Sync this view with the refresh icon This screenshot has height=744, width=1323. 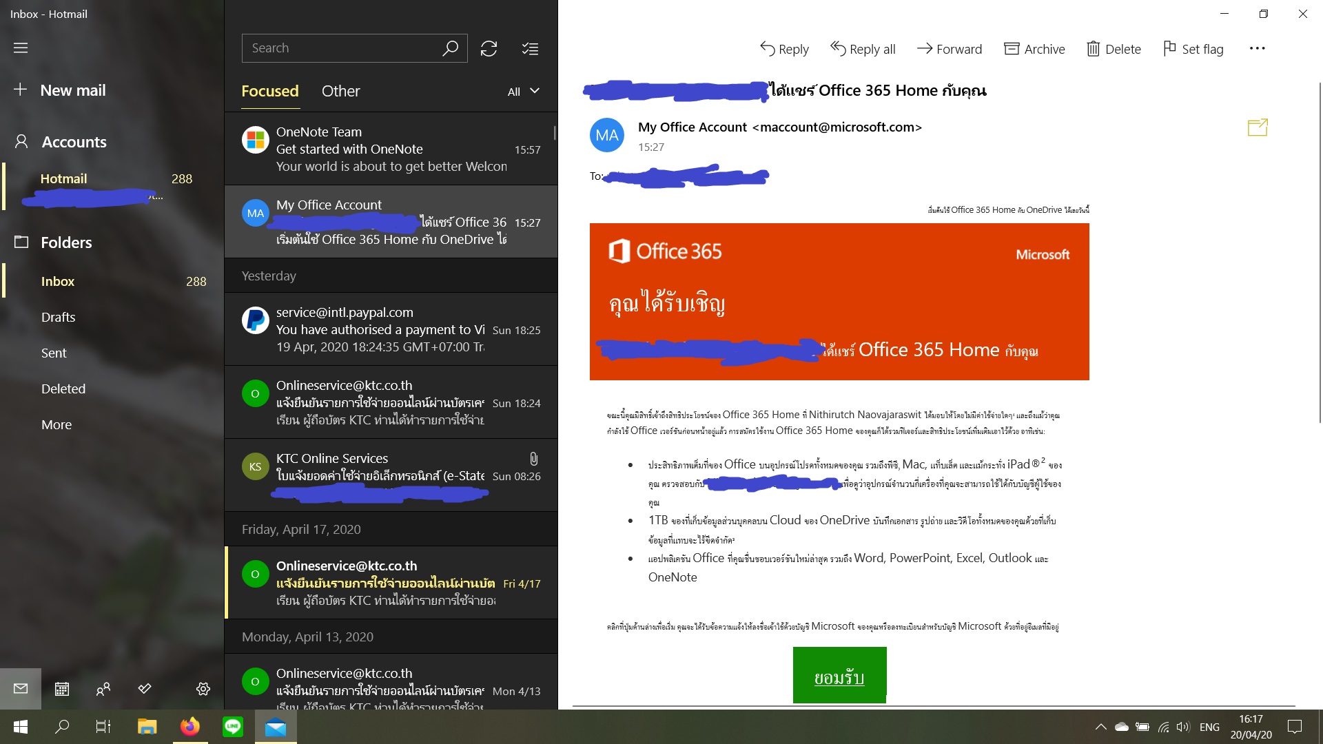(489, 48)
